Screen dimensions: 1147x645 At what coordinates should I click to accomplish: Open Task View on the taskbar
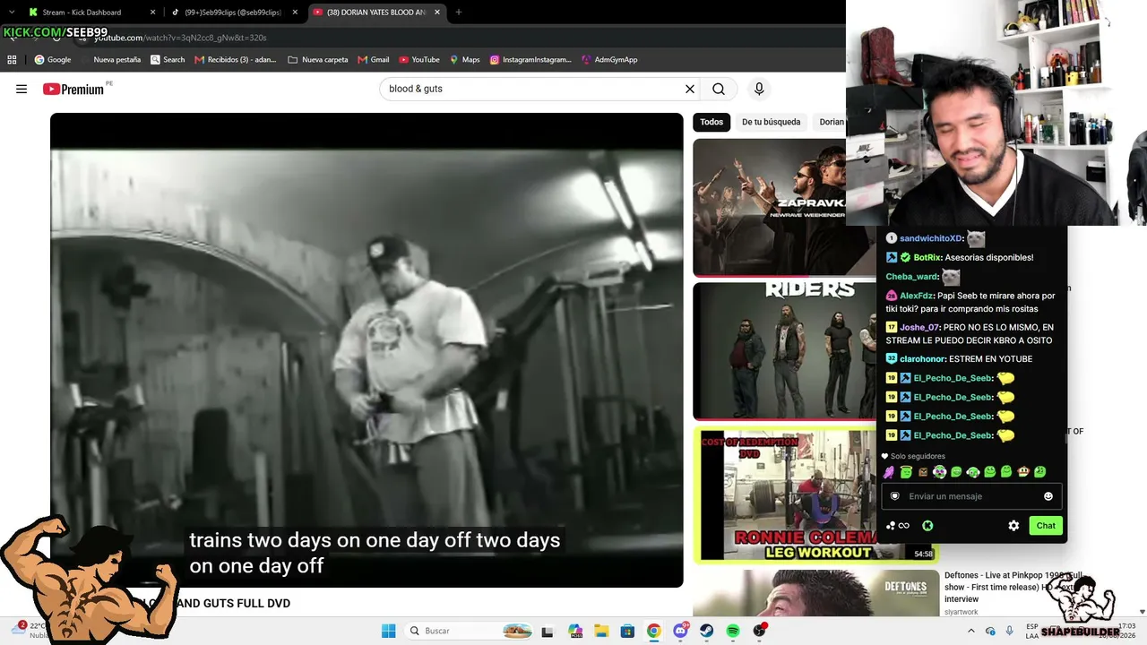(x=547, y=631)
